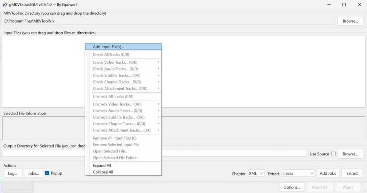Choose Add Input File(s)... from context menu
The image size is (367, 193).
point(123,47)
